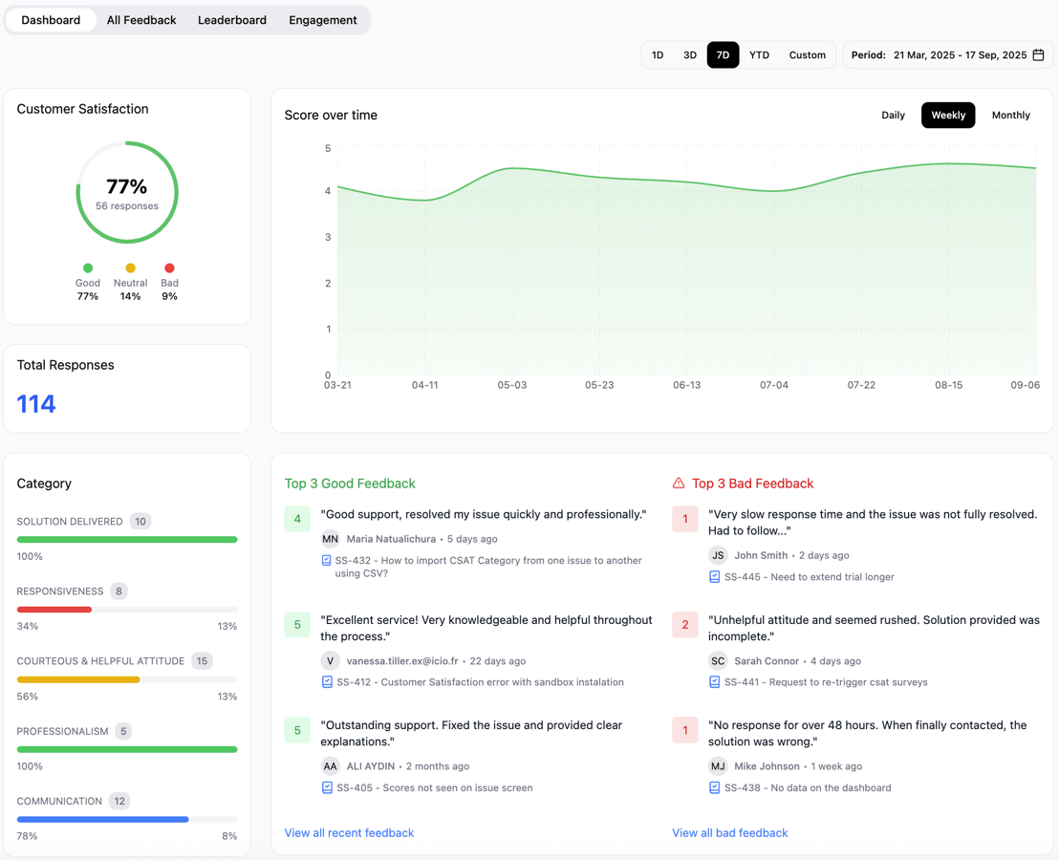Open issue SS-405 Scores not seen
The width and height of the screenshot is (1059, 860).
click(x=434, y=787)
